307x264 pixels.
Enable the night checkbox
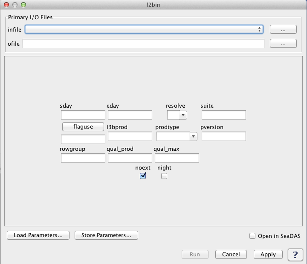click(164, 176)
